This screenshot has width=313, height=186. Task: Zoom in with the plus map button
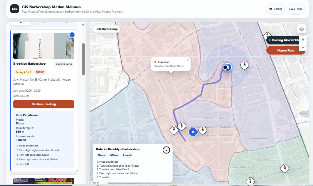pyautogui.click(x=303, y=40)
